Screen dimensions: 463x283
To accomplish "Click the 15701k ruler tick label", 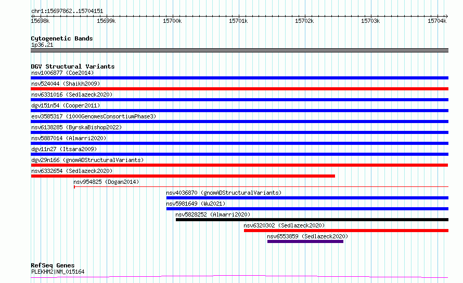I will click(238, 21).
